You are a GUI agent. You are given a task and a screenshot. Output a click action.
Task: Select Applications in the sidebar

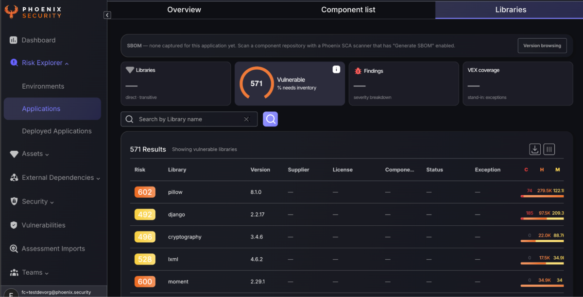click(x=52, y=109)
